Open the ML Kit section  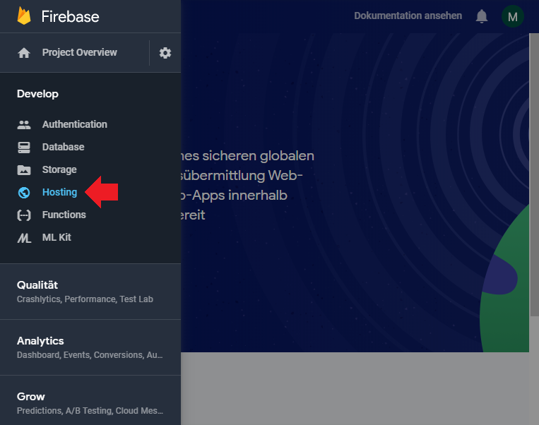coord(57,237)
